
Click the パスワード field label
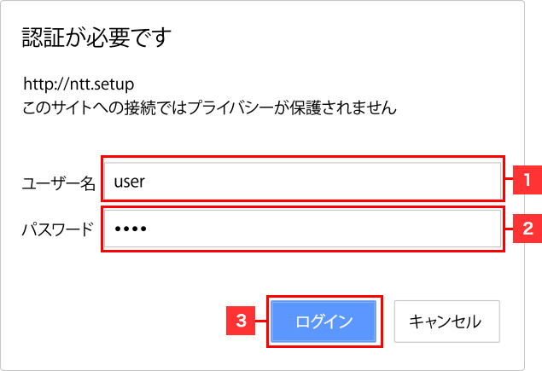tap(56, 229)
